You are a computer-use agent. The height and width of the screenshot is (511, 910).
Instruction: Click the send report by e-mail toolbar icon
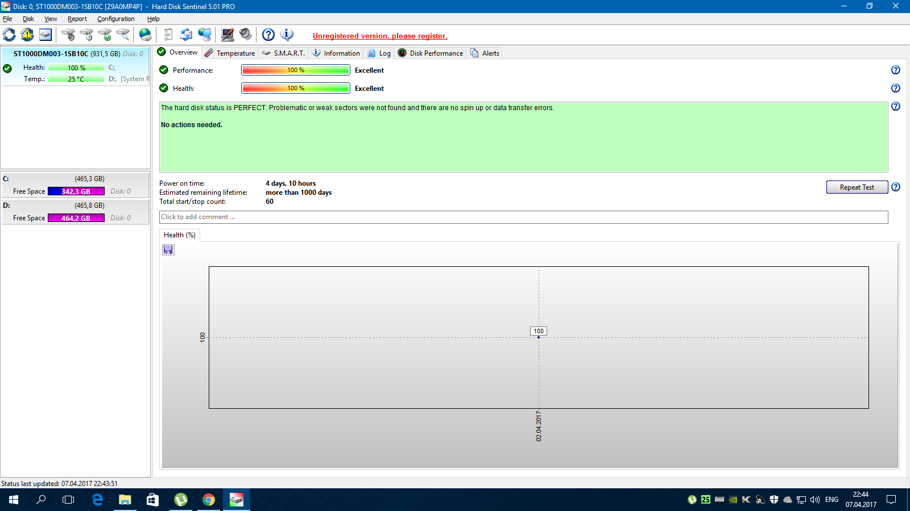point(186,35)
